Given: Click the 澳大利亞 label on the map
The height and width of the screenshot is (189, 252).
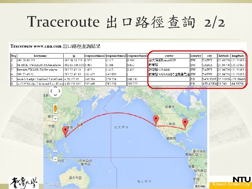Looking at the screenshot, I should coord(75,177).
